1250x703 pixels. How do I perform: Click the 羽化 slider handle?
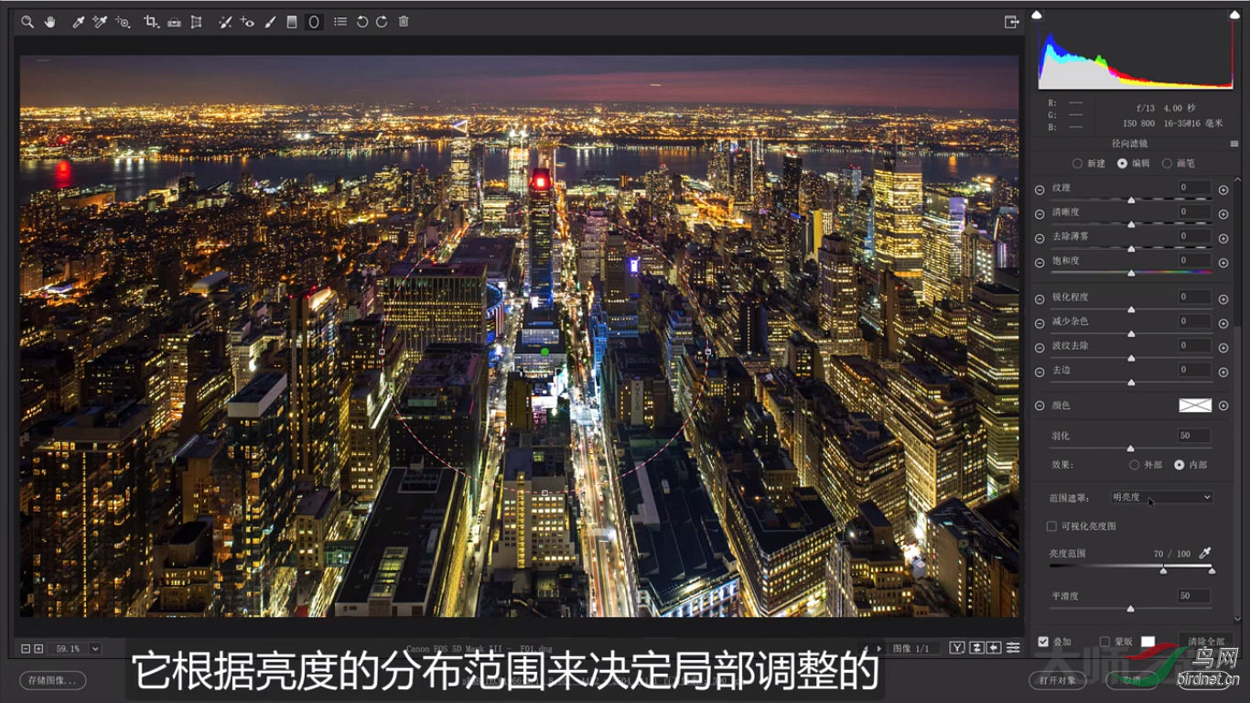(x=1130, y=449)
